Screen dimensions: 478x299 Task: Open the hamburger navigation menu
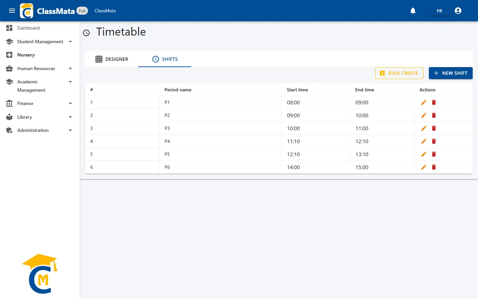12,11
